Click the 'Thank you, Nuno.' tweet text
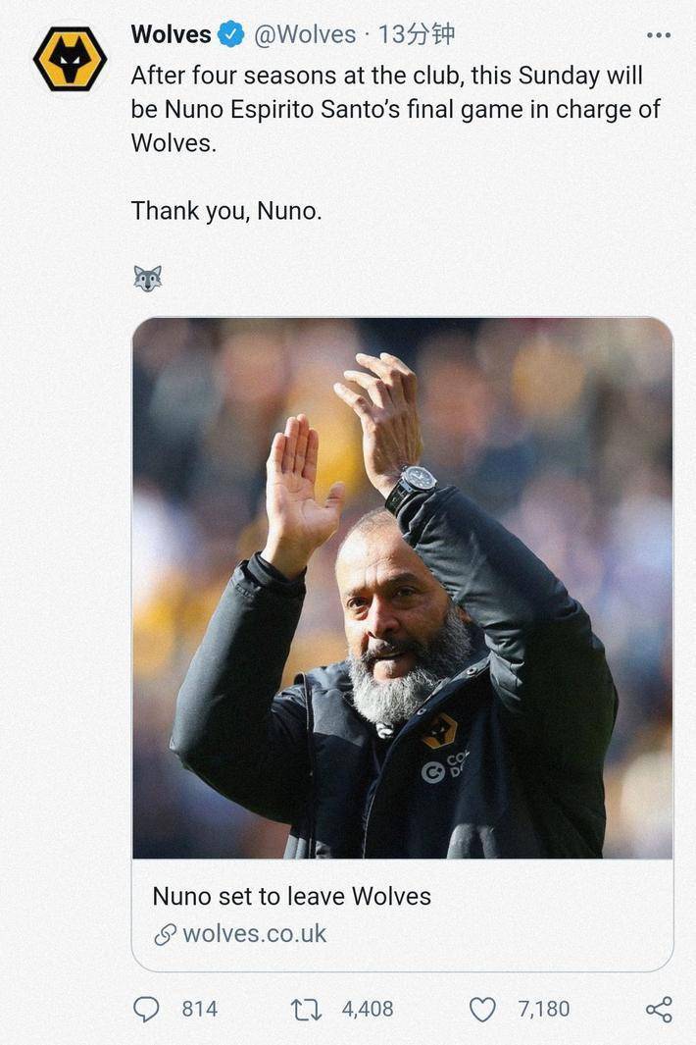This screenshot has width=696, height=1045. pyautogui.click(x=226, y=211)
